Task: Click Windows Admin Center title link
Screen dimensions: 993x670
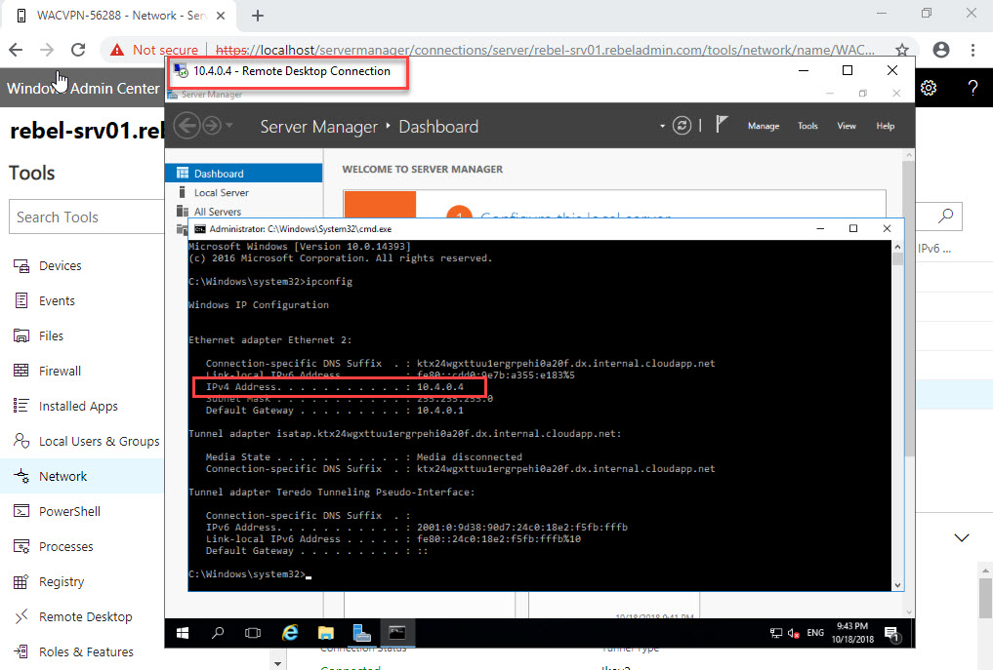Action: tap(83, 88)
